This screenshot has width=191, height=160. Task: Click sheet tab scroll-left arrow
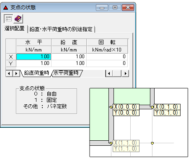(x=9, y=73)
